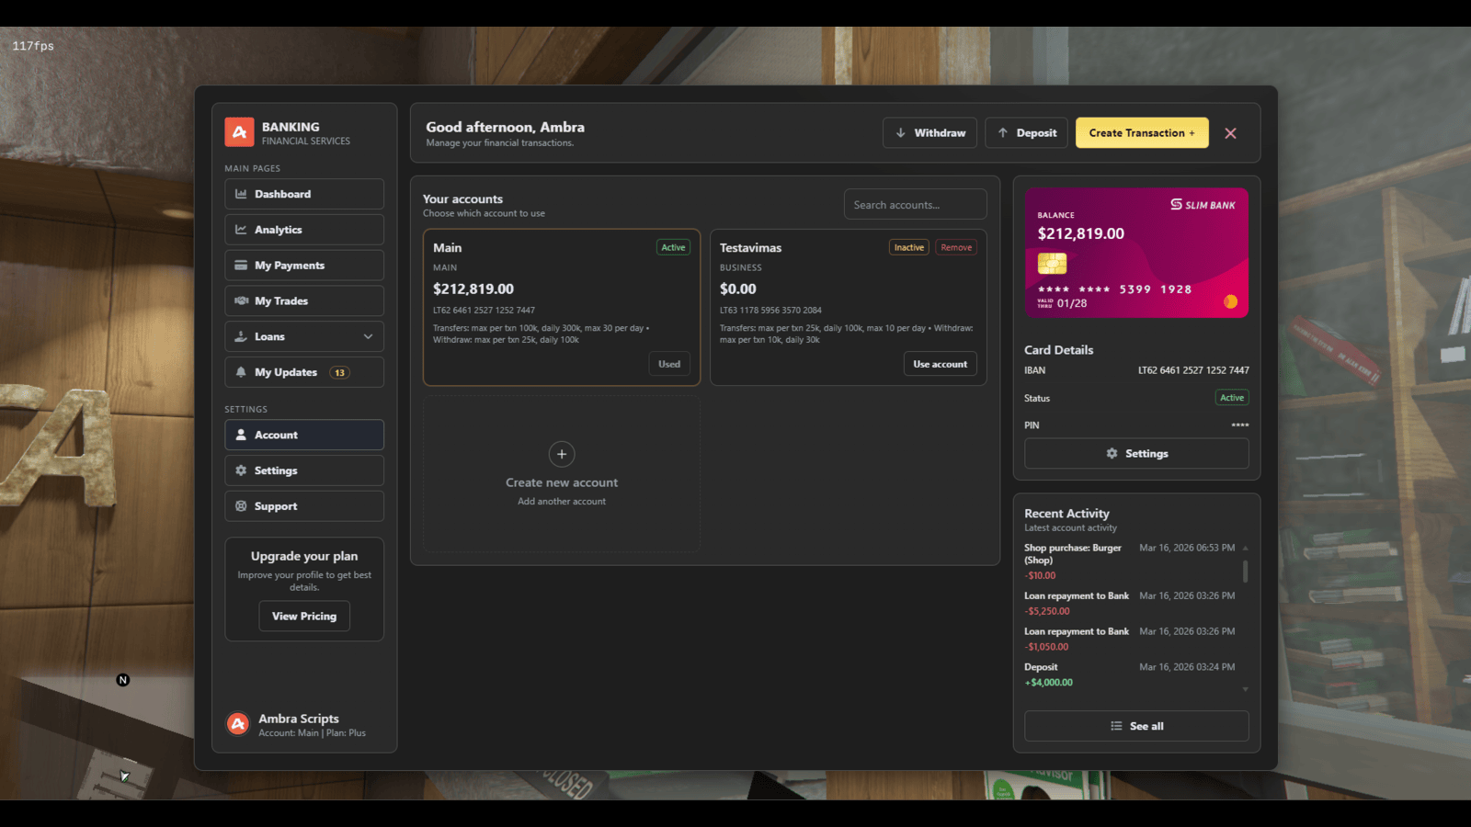1471x827 pixels.
Task: Click the gear icon beside sidebar Settings
Action: pos(241,470)
